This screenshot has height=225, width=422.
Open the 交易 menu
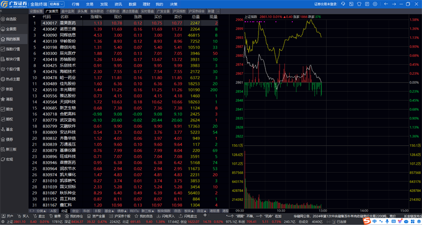[90, 4]
